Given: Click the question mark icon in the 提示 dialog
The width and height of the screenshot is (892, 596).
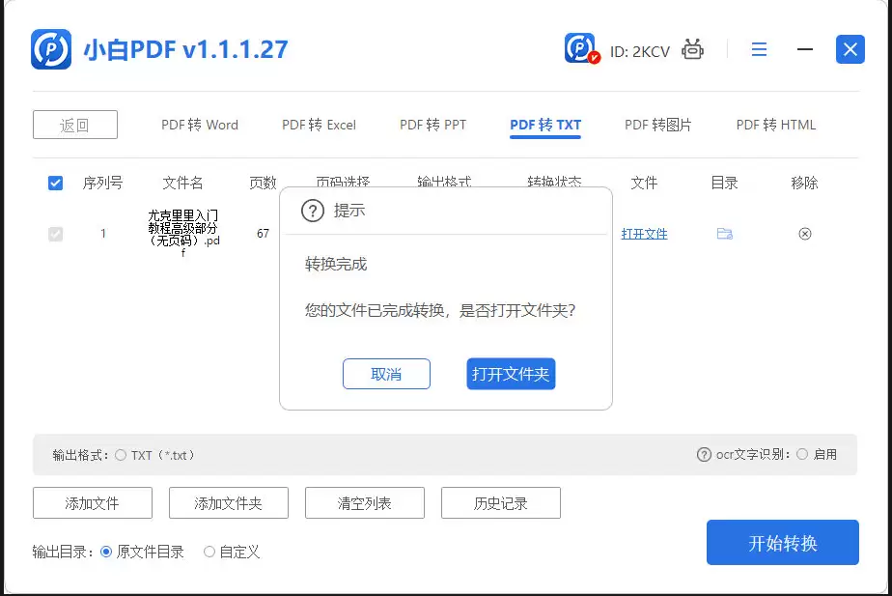Looking at the screenshot, I should point(312,212).
